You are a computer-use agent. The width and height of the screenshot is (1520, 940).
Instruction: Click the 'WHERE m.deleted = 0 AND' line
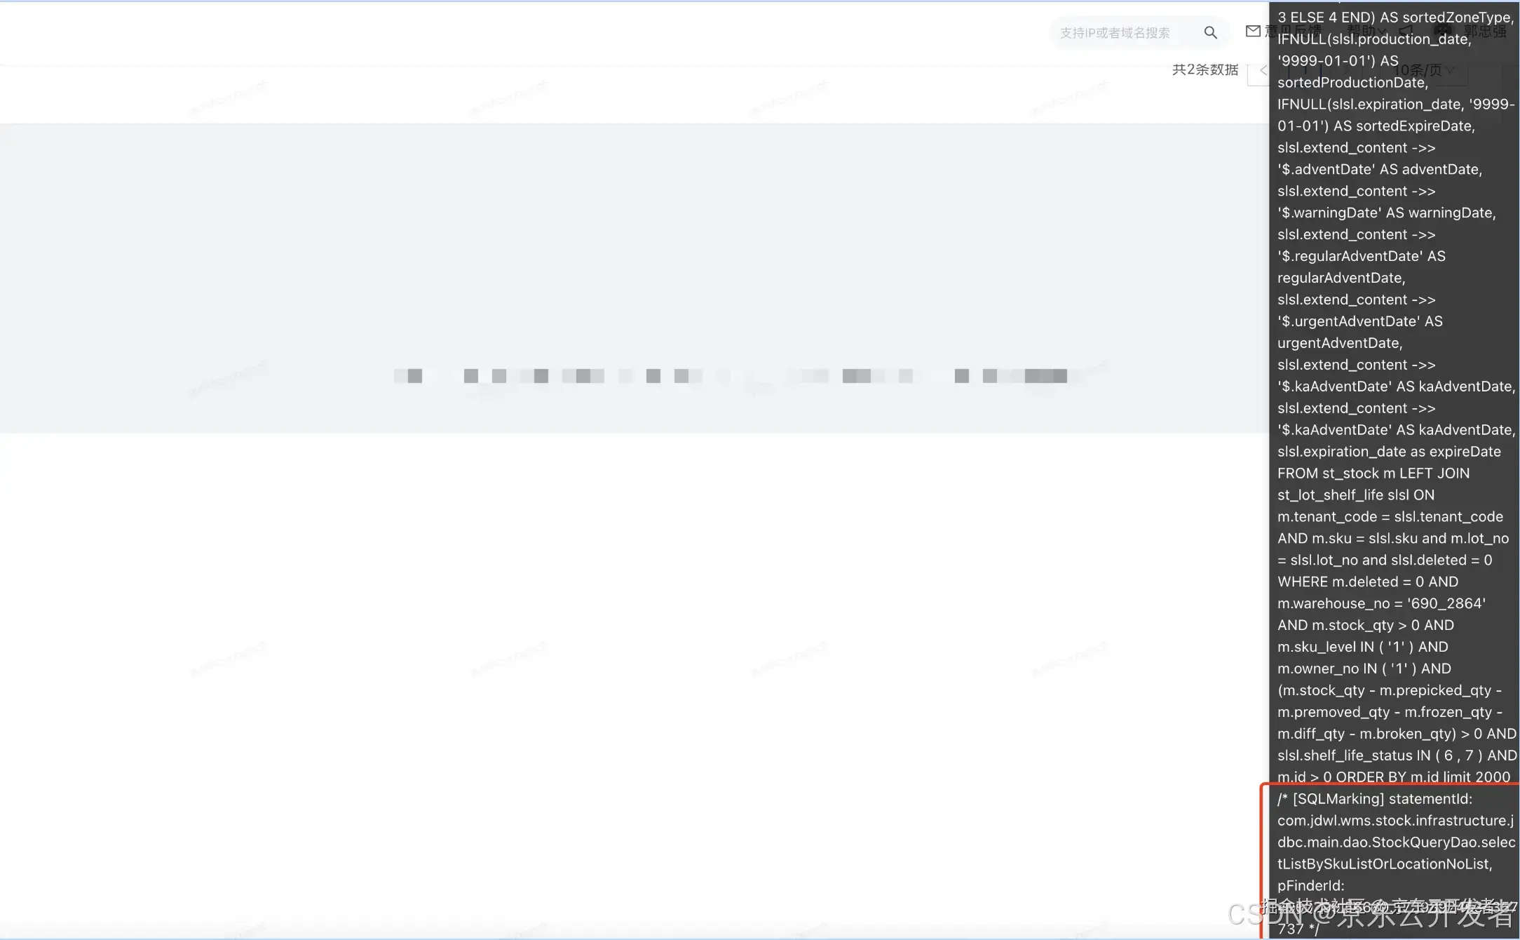tap(1368, 582)
